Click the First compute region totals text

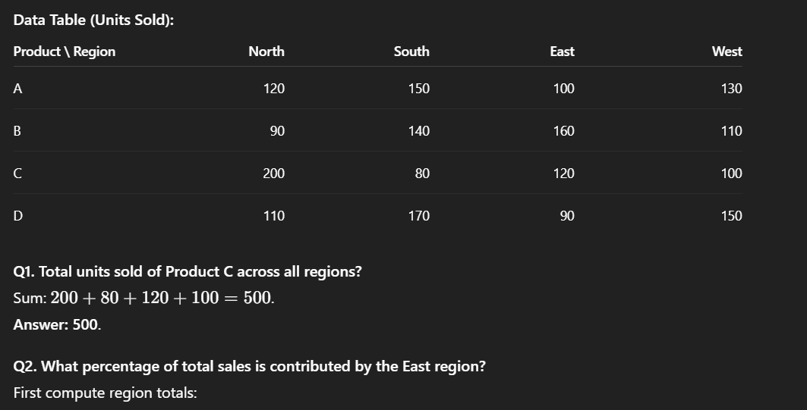point(105,393)
